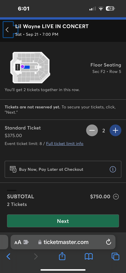Tap the Safari forward arrow

point(36,257)
